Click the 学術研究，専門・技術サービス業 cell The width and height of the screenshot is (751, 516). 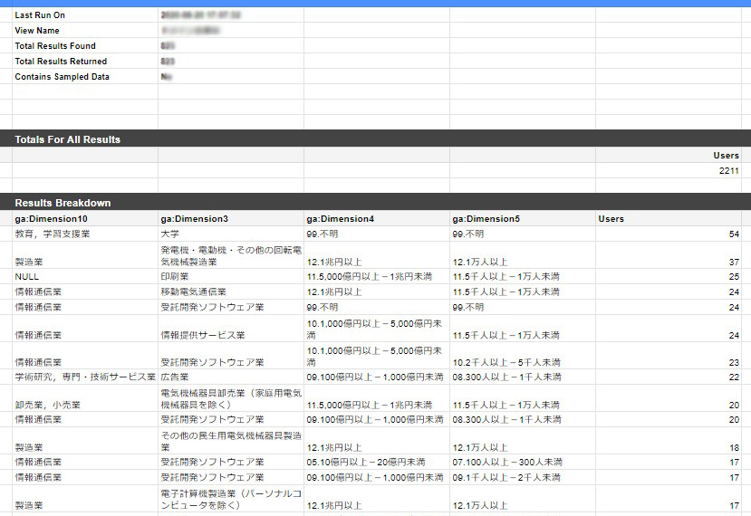tap(85, 377)
